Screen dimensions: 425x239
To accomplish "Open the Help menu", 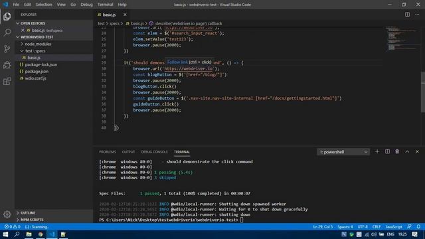I will 122,5.
